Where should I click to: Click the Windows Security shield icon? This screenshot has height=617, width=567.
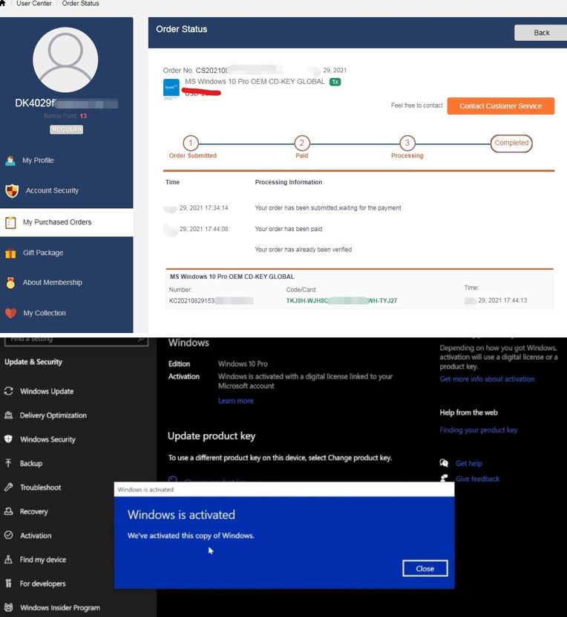pyautogui.click(x=8, y=439)
